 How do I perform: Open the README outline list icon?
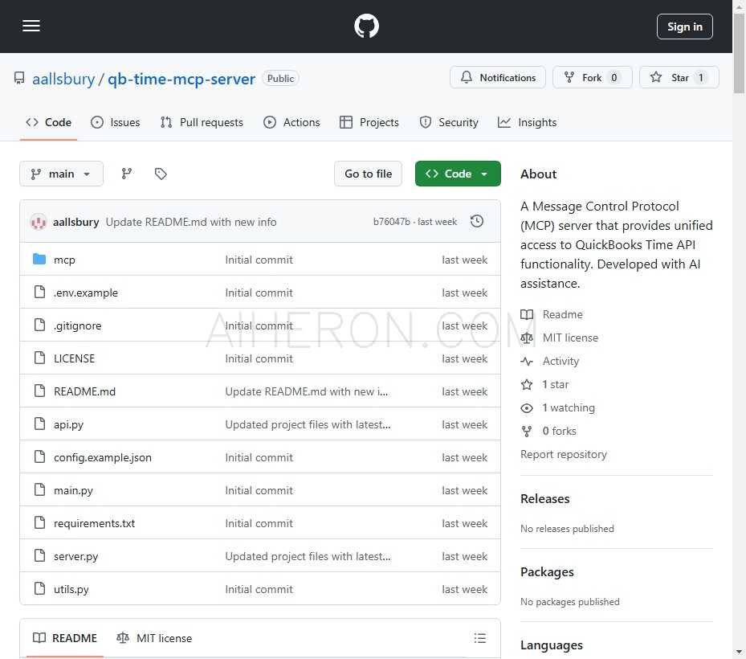coord(480,638)
